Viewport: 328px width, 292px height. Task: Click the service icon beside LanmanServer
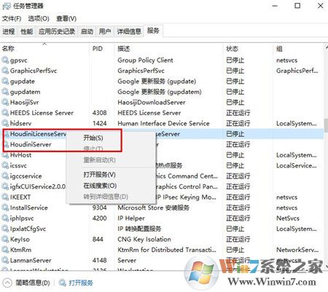5,260
